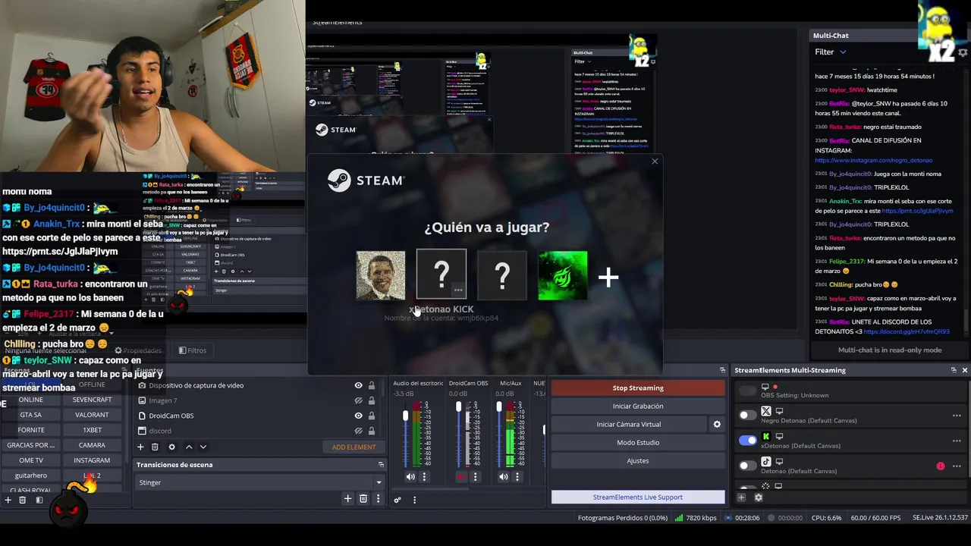Hide Dispositivo de captura de video source

coord(358,385)
